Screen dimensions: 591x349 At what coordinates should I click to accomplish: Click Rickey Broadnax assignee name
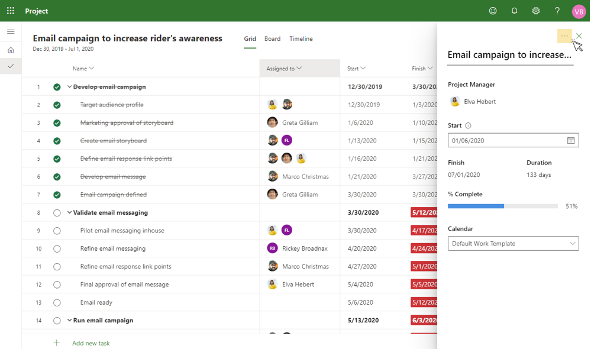click(x=305, y=248)
